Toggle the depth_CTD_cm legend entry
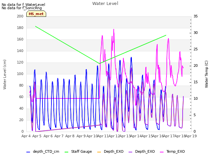 43,151
